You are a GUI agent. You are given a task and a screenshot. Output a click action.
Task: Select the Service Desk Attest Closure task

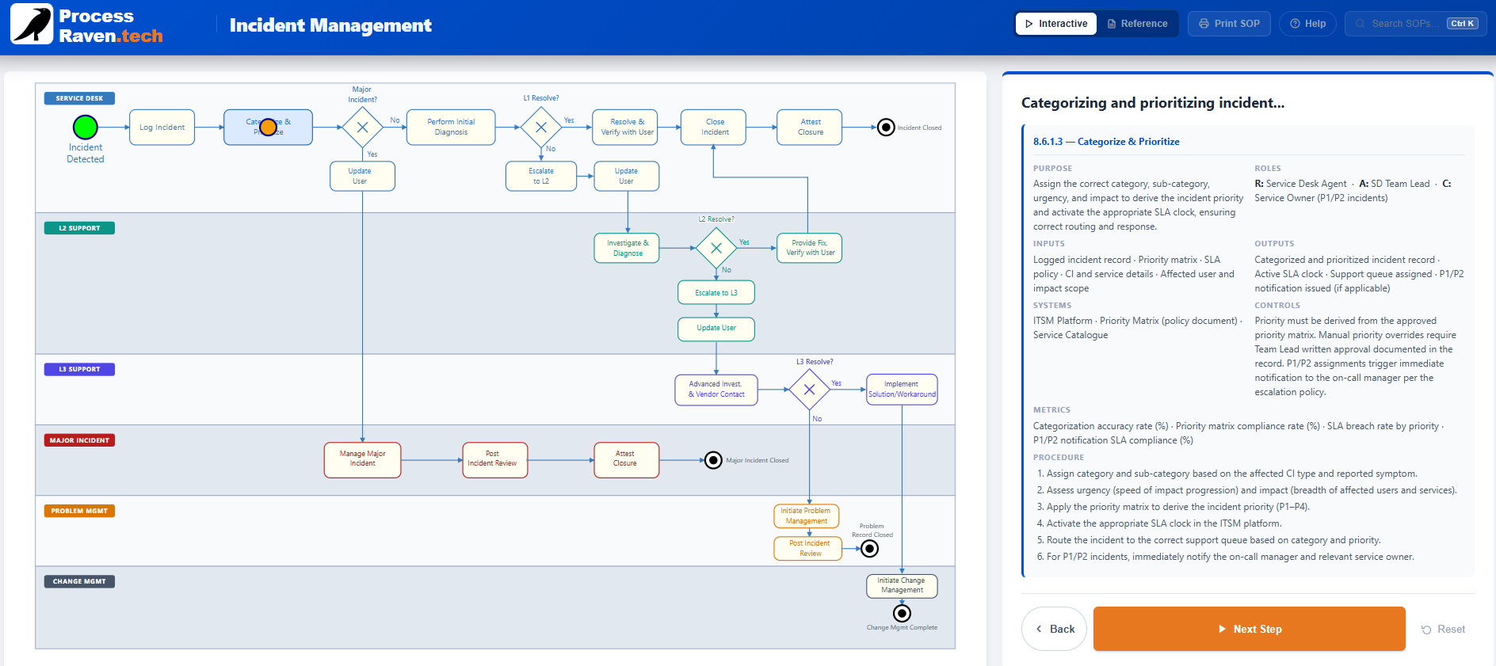click(810, 127)
